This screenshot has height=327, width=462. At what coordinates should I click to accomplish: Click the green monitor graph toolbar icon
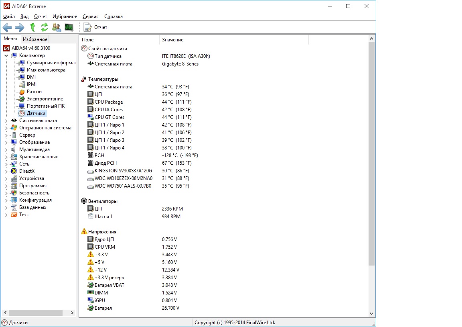tap(69, 27)
